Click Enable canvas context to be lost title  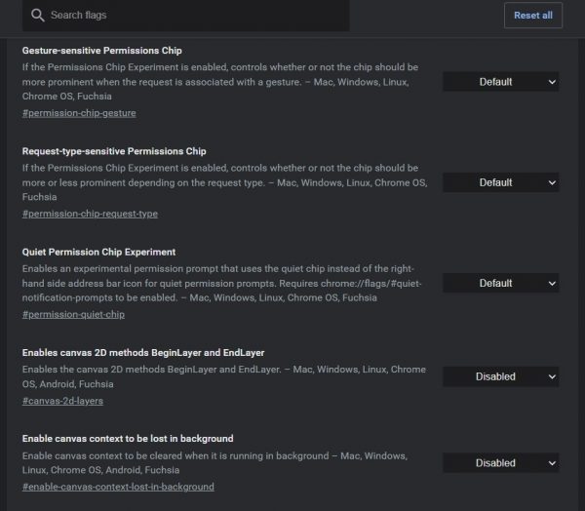pyautogui.click(x=128, y=439)
